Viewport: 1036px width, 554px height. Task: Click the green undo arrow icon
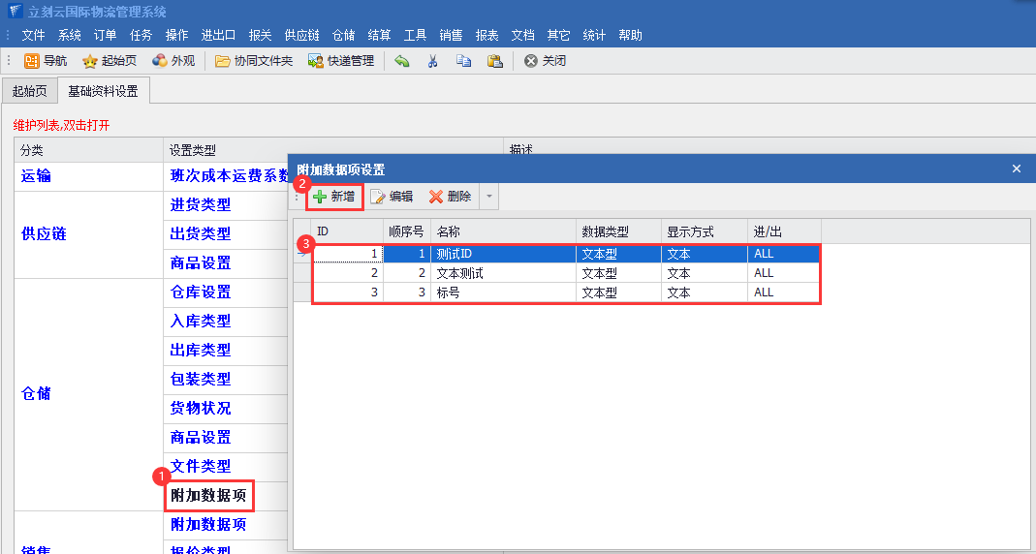click(401, 61)
